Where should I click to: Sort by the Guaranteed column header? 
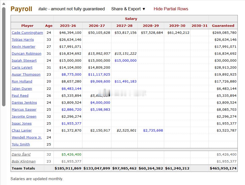coord(223,26)
